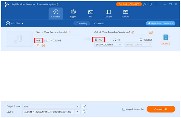Click the AnyMP4 app logo
Viewport: 181px width, 118px height.
7,5
